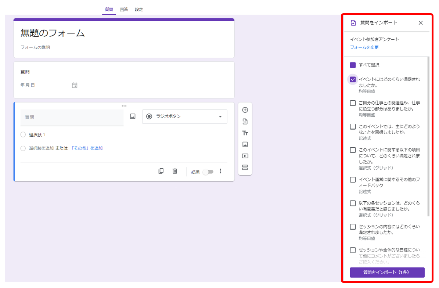This screenshot has width=439, height=288.
Task: Click the drag handle dots atop question card
Action: [124, 106]
